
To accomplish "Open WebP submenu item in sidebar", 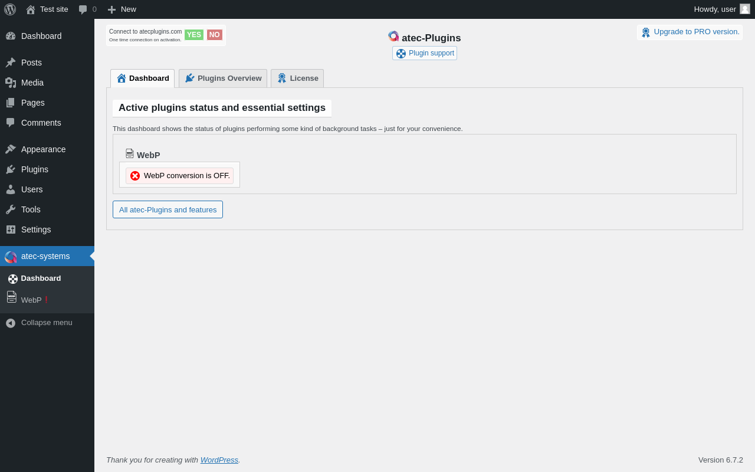I will [x=31, y=300].
